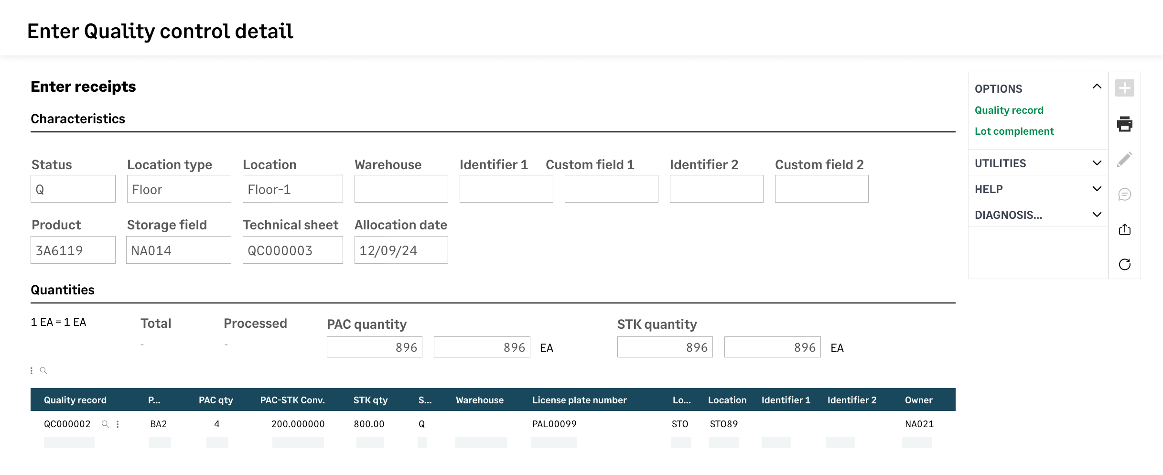Click the Location type field Floor
The width and height of the screenshot is (1163, 475).
click(x=179, y=189)
